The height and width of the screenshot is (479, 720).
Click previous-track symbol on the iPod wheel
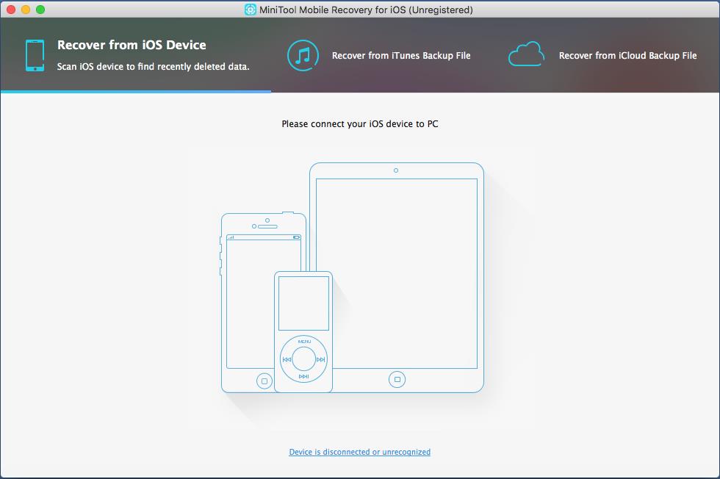point(287,359)
